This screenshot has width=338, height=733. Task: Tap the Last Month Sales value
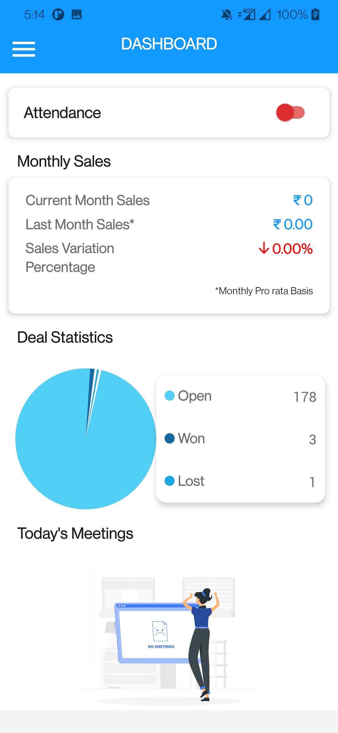[x=293, y=224]
